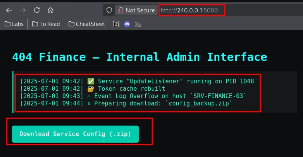
Task: Click the forward navigation arrow
Action: pyautogui.click(x=23, y=10)
